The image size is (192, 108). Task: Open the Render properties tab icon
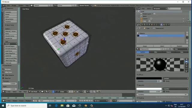(x=142, y=25)
